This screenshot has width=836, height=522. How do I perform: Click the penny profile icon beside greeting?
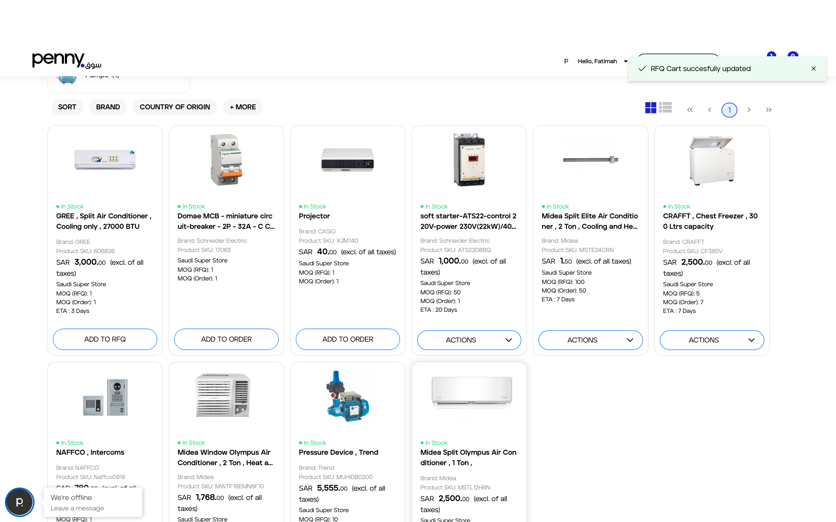[x=566, y=61]
